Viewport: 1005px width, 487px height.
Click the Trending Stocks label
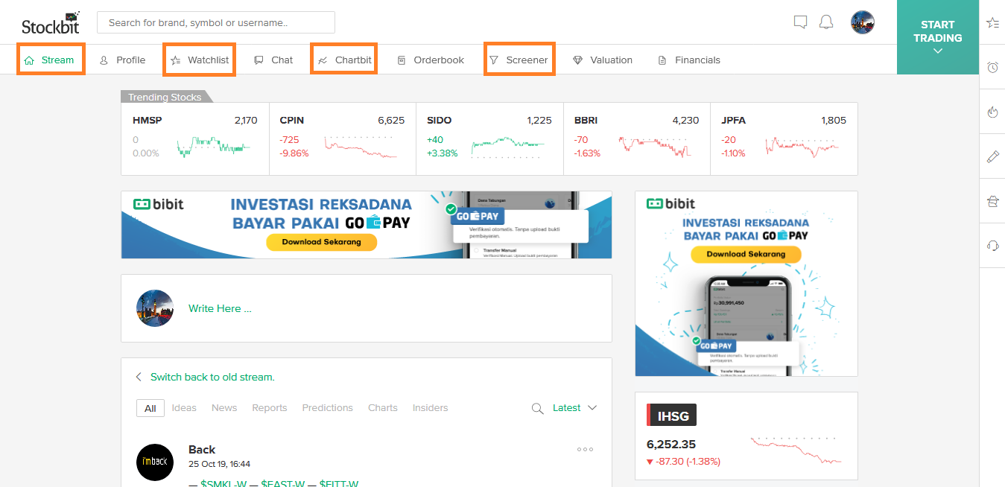(165, 97)
